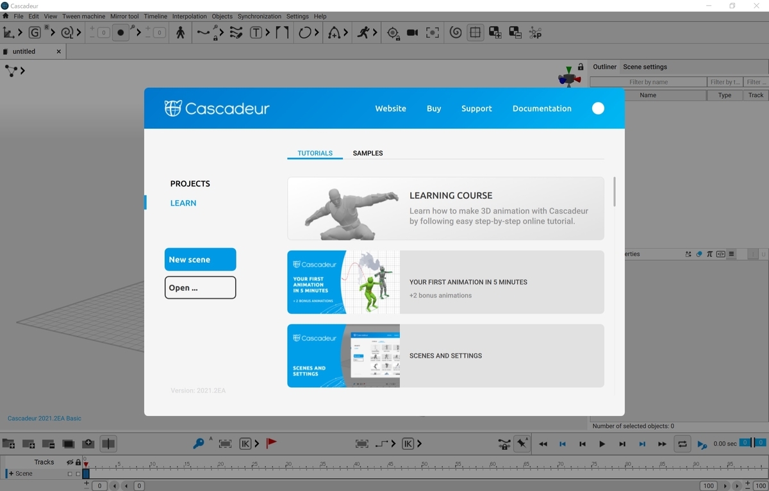The image size is (769, 491).
Task: Click the New scene button
Action: pos(201,260)
